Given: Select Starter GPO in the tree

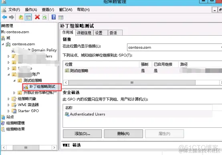Looking at the screenshot, I should (28, 111).
